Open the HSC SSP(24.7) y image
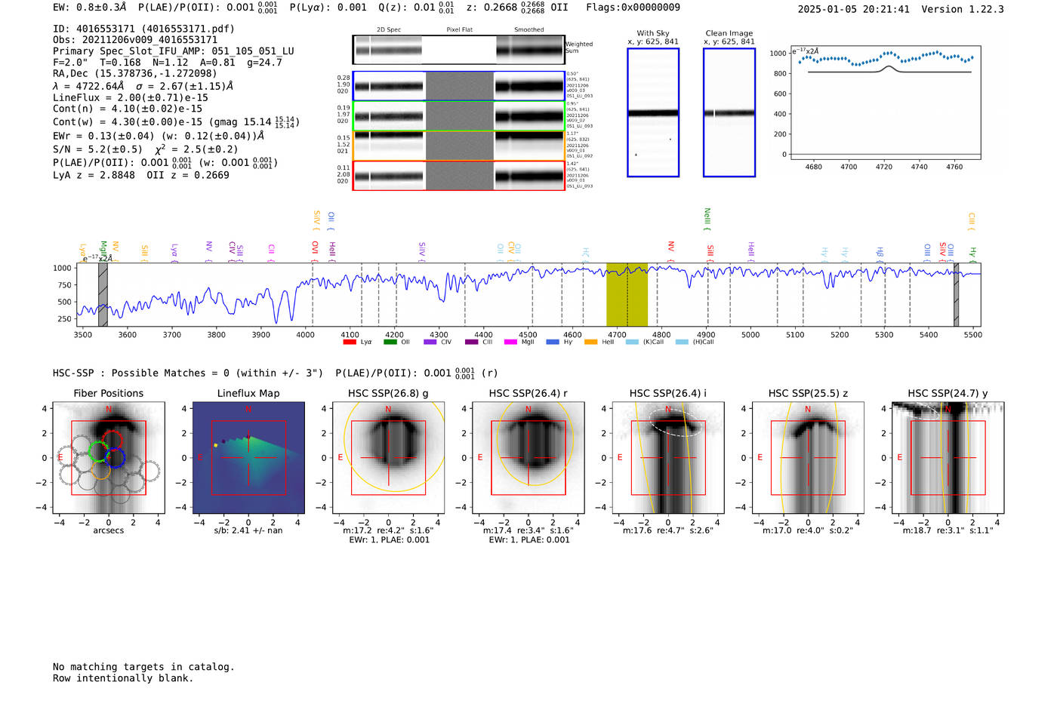 coord(948,458)
